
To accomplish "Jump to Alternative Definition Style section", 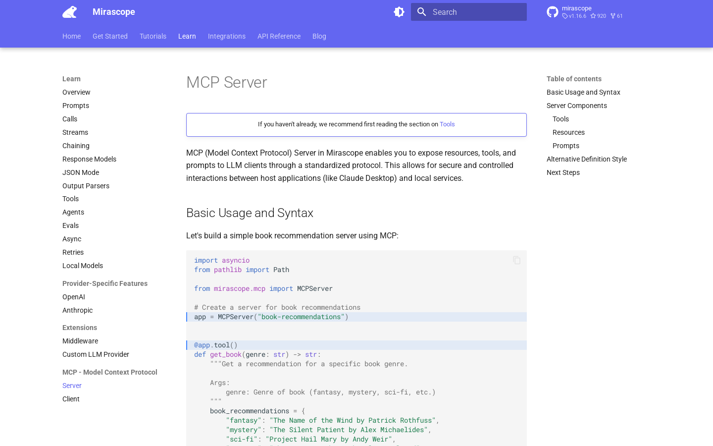I will 587,159.
